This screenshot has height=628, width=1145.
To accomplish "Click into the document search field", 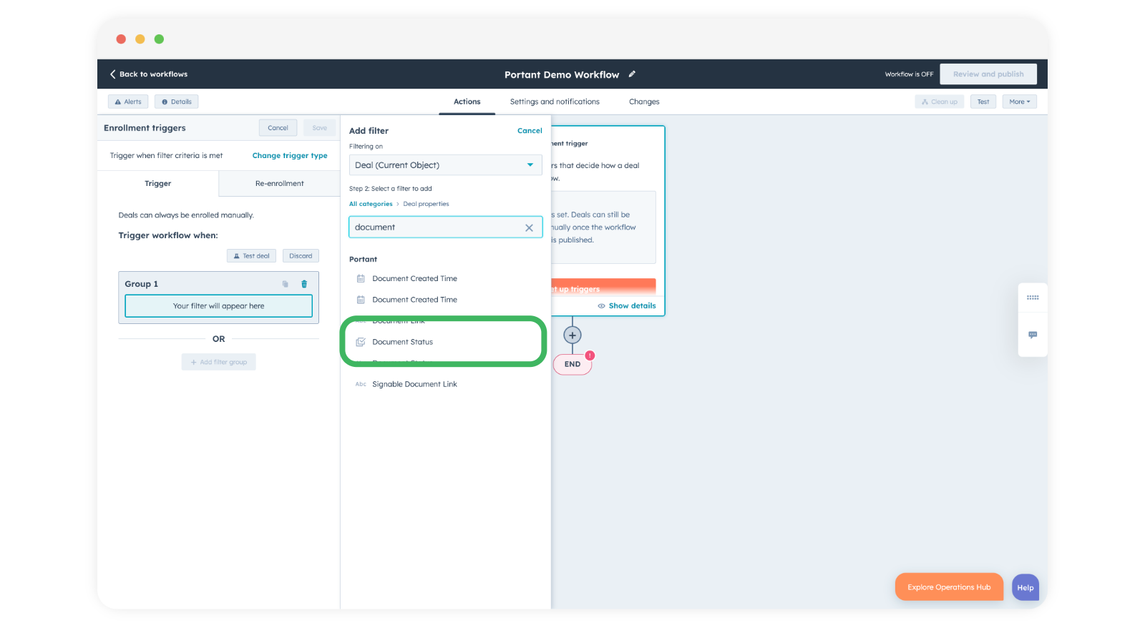I will pyautogui.click(x=437, y=227).
